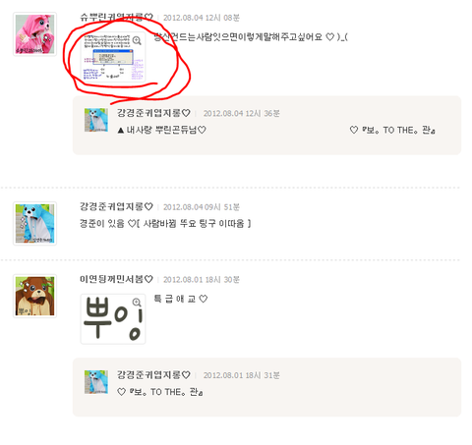Screen dimensions: 472x445
Task: Click the magnifier icon on the 뿌잉 image
Action: click(x=137, y=302)
